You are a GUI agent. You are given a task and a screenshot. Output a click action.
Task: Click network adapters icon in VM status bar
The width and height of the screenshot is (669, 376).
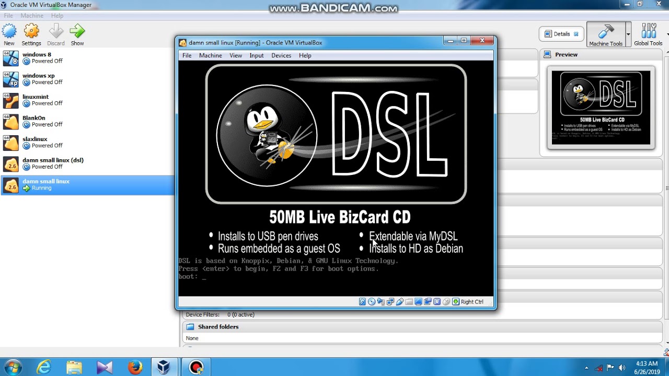(x=390, y=302)
